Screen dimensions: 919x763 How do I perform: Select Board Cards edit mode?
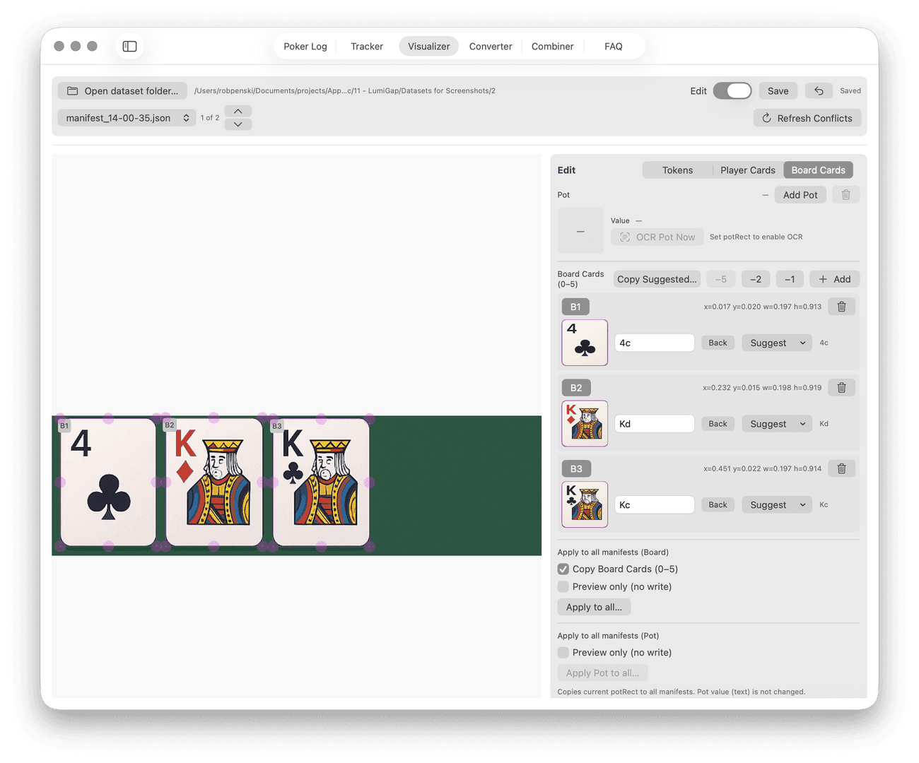(x=819, y=170)
